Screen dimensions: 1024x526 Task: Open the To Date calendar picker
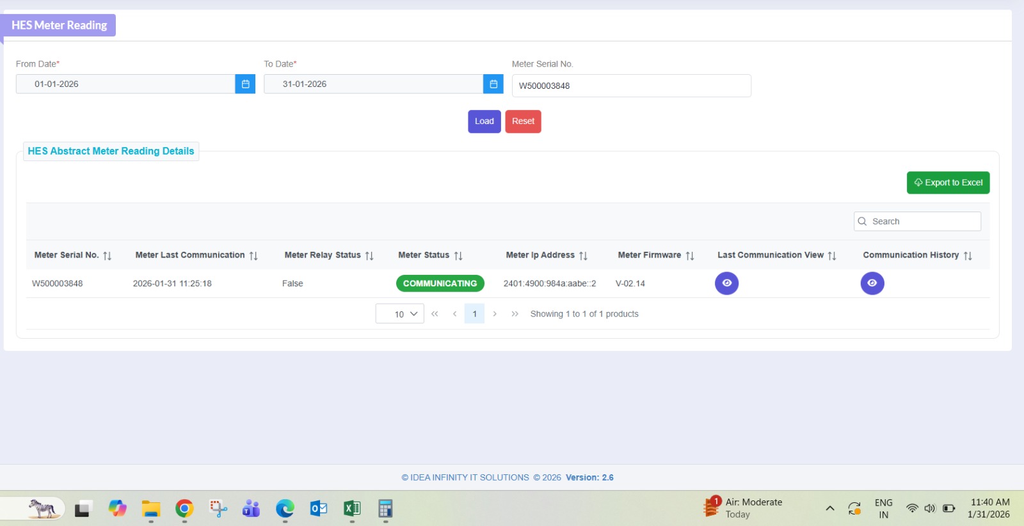(493, 84)
